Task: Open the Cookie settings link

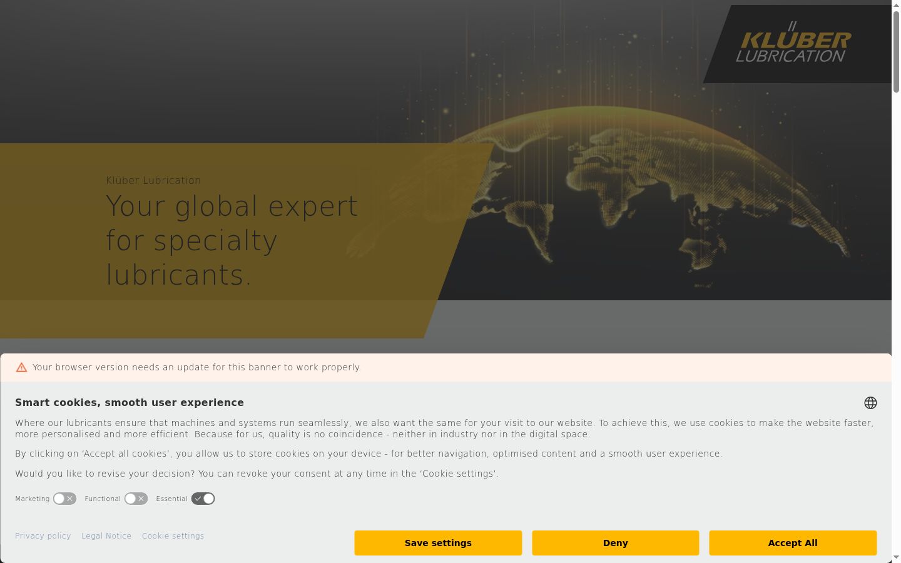Action: click(173, 536)
